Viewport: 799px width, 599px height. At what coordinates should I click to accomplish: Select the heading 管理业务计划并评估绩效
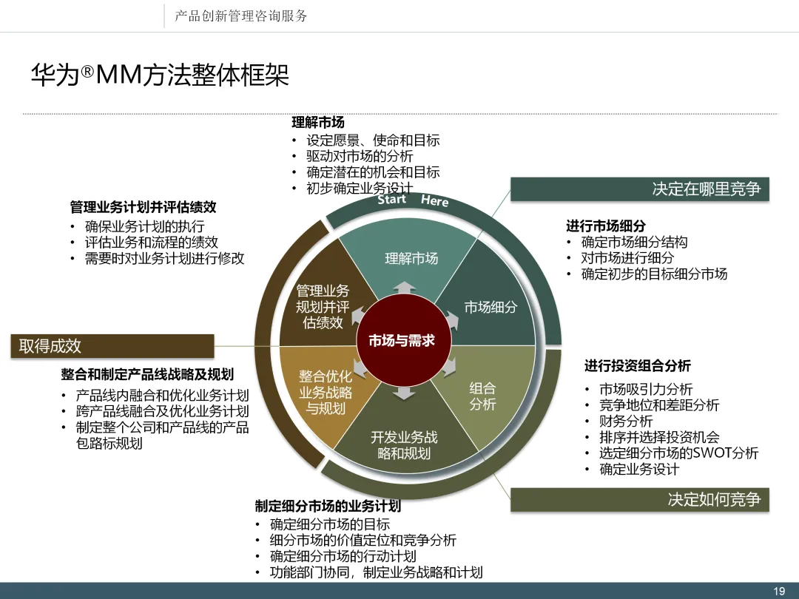click(144, 207)
